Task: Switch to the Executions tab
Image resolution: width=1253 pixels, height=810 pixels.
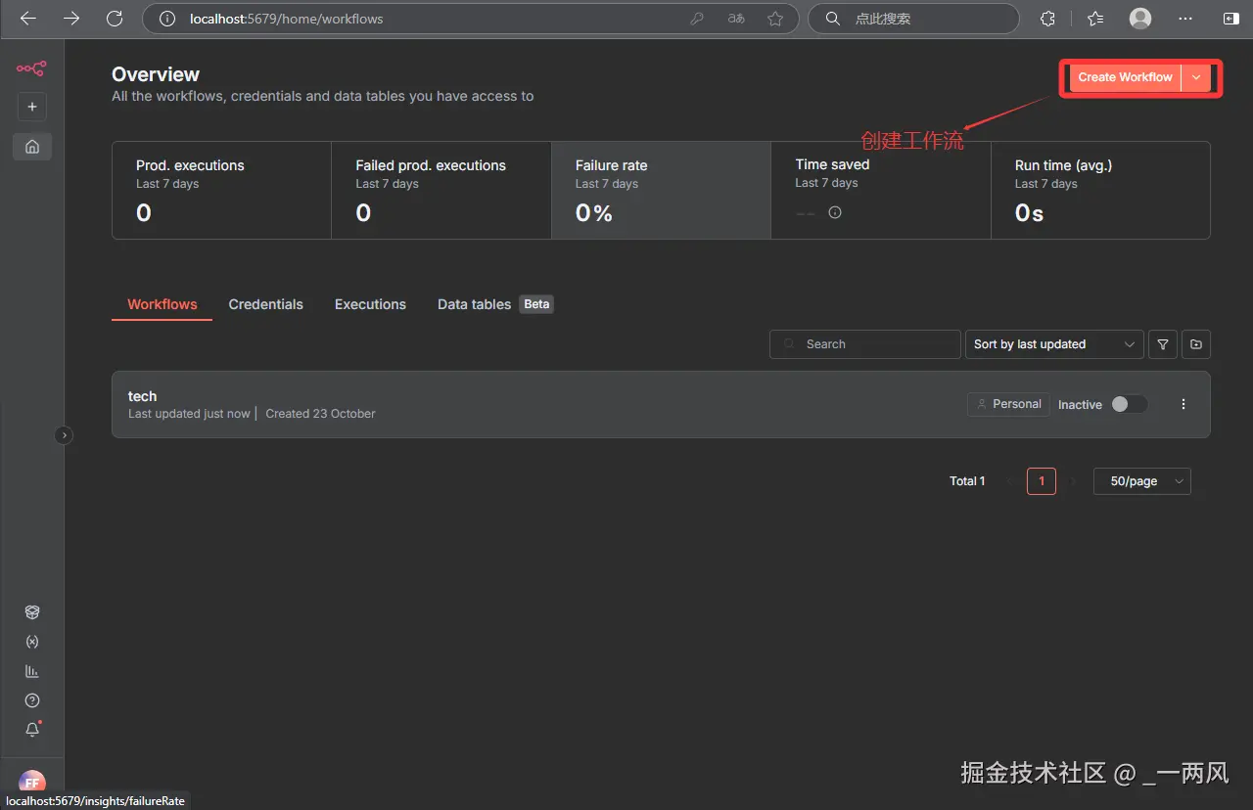Action: click(370, 304)
